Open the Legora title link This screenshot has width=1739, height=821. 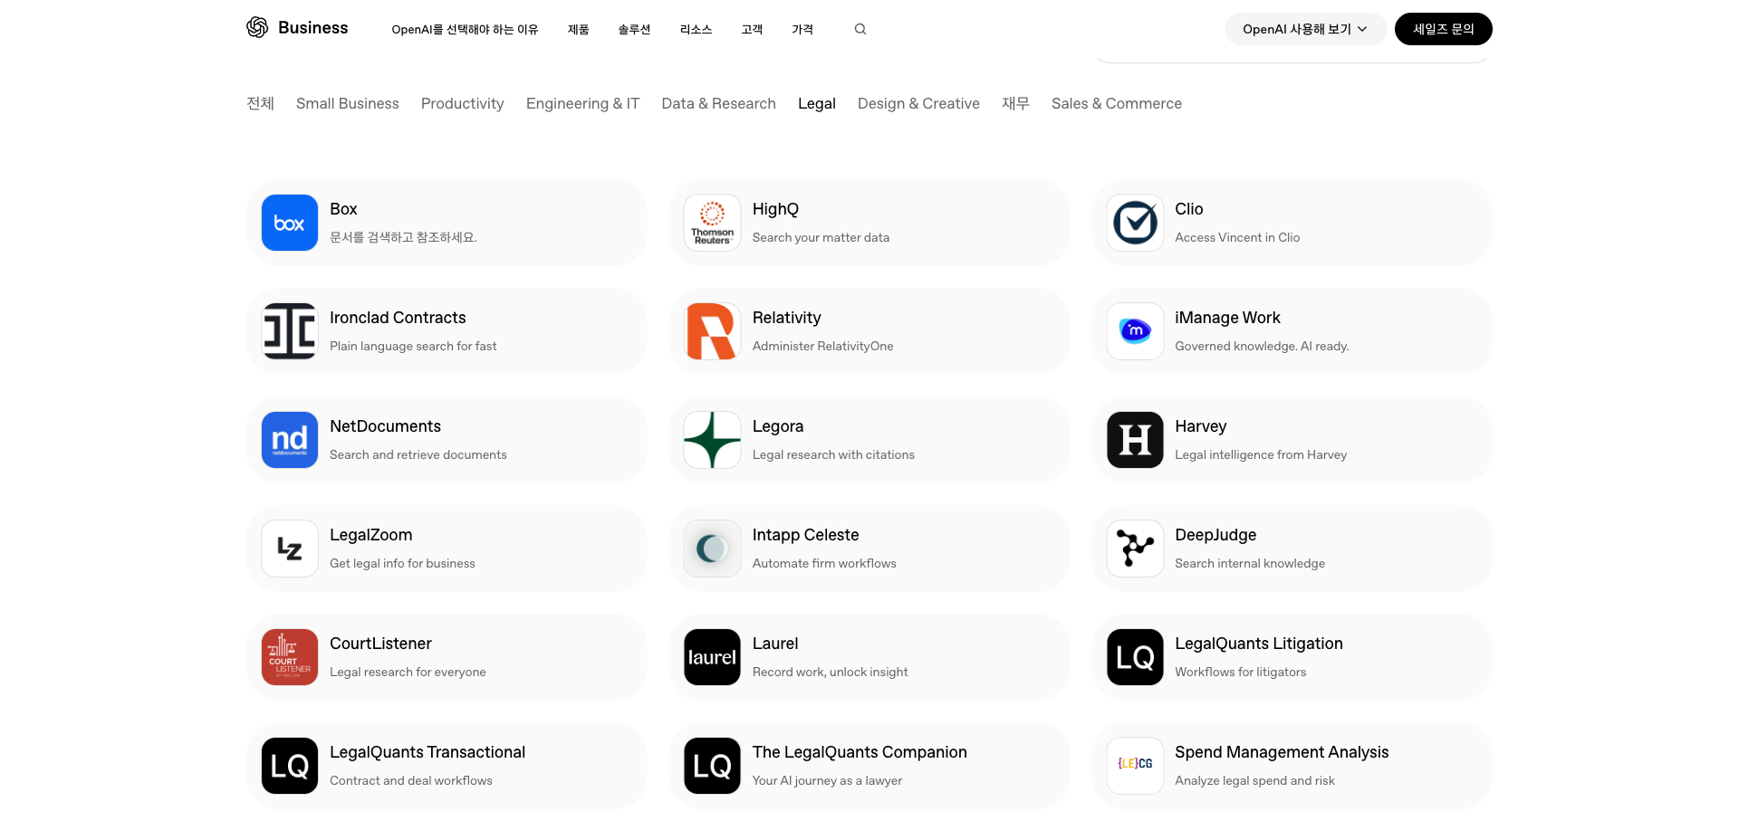pyautogui.click(x=778, y=426)
